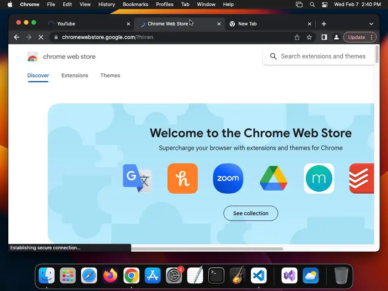This screenshot has height=291, width=388.
Task: Open the Chrome side panel
Action: [x=324, y=37]
